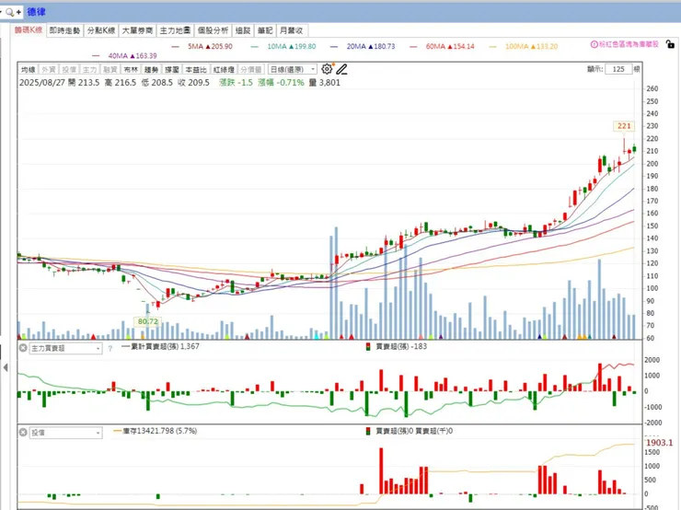681x510 pixels.
Task: Toggle the 投信 overlay in chart toolbar
Action: tap(69, 70)
